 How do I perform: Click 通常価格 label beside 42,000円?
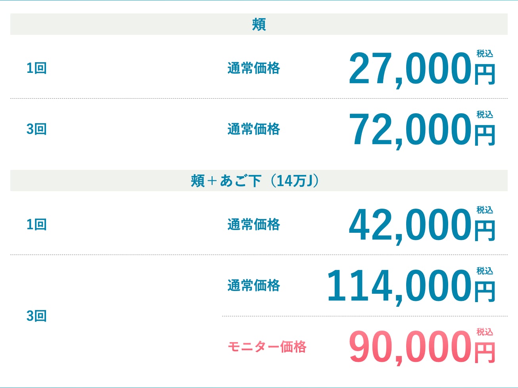coord(254,224)
